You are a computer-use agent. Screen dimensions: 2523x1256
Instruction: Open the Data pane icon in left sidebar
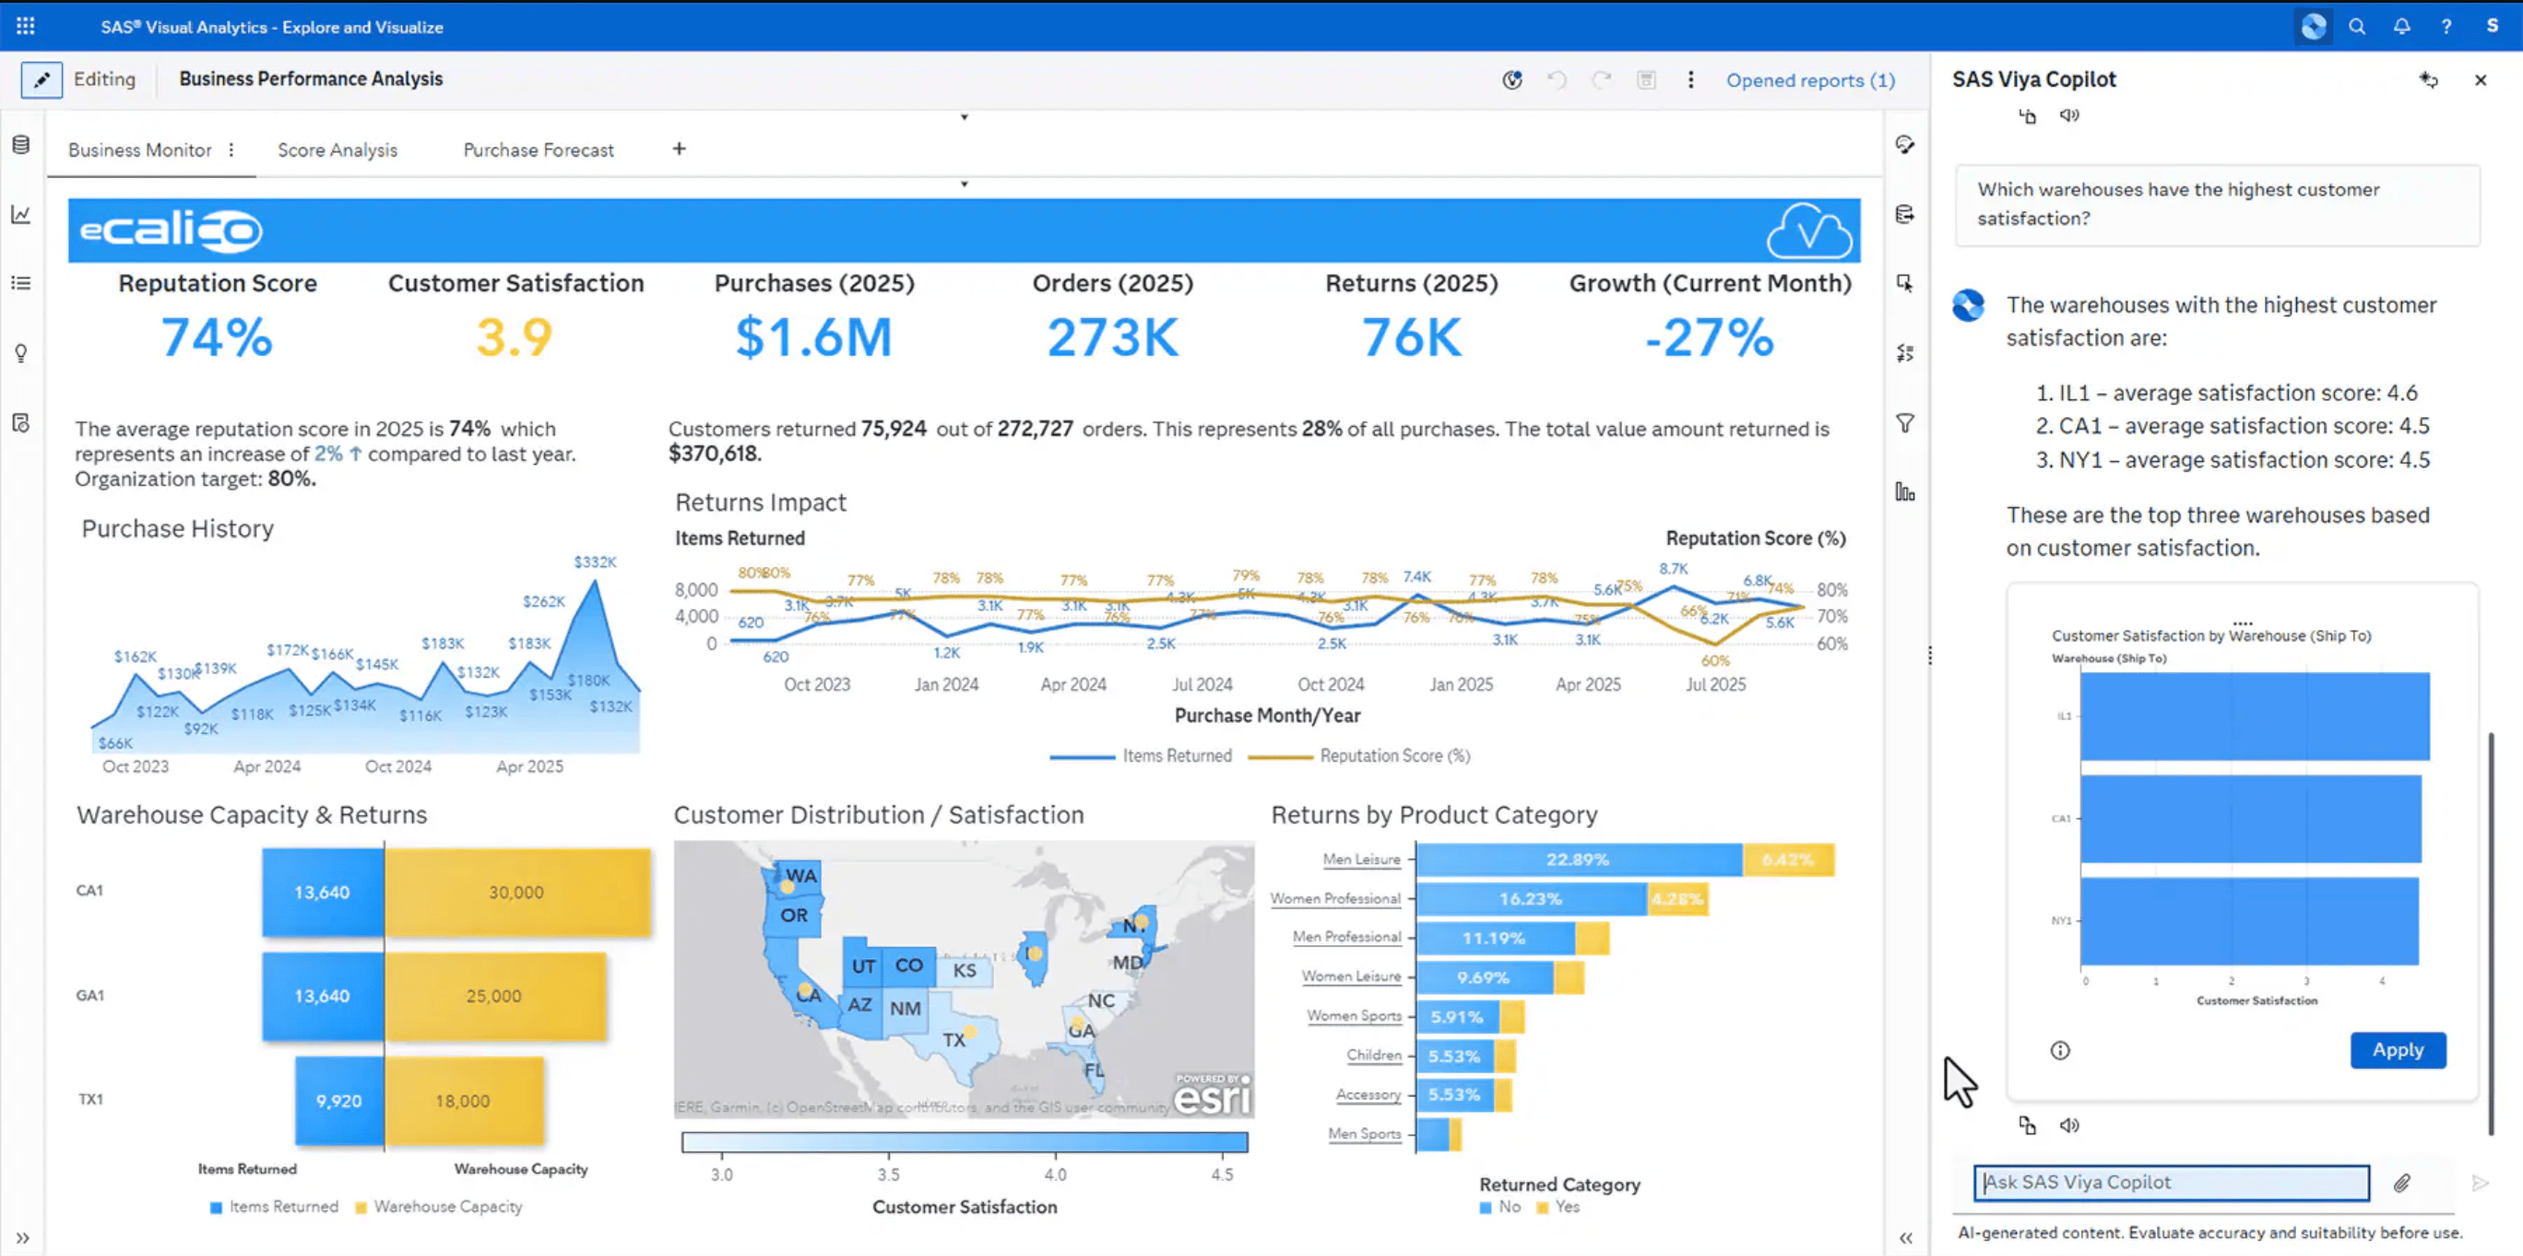[20, 145]
